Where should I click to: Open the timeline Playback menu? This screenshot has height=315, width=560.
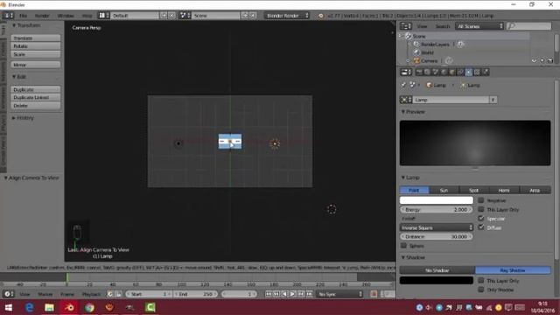tap(91, 294)
